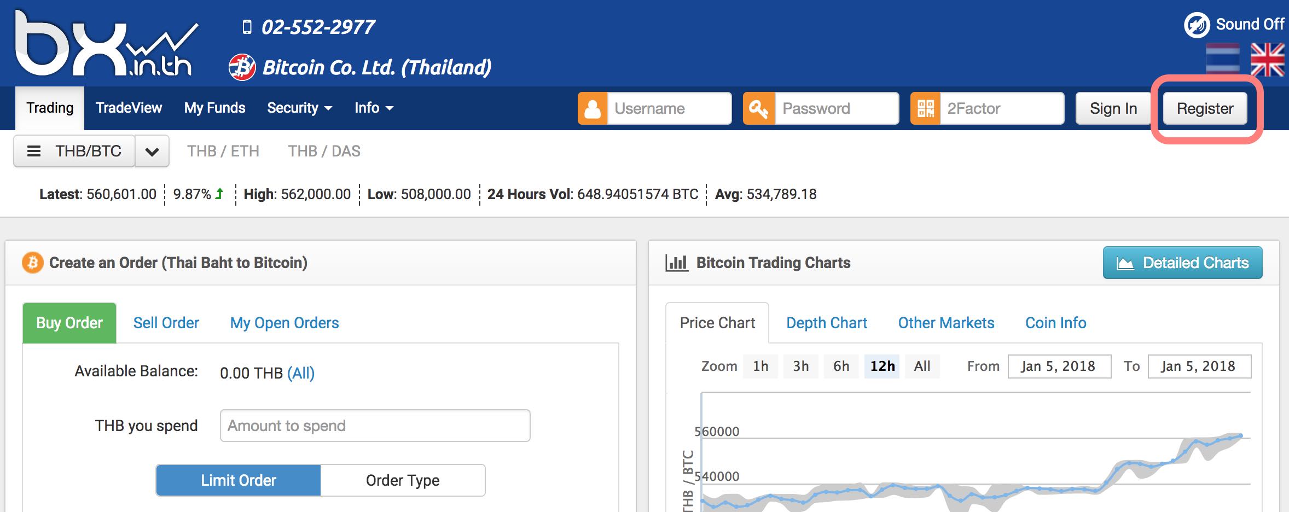Focus the Amount to spend field
This screenshot has height=512, width=1289.
375,426
